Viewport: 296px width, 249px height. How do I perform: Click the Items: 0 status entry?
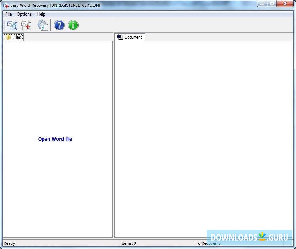tap(129, 243)
